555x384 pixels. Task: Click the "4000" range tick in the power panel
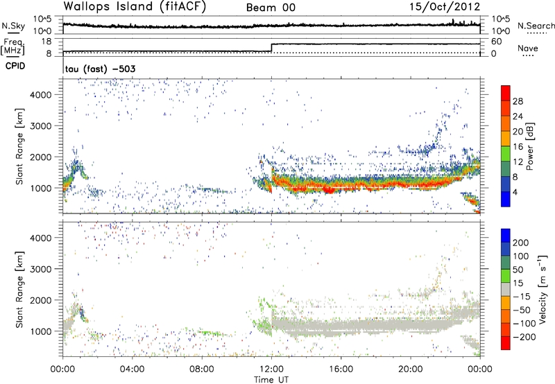40,95
